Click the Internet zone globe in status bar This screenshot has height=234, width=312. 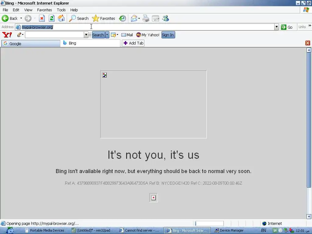click(x=264, y=223)
